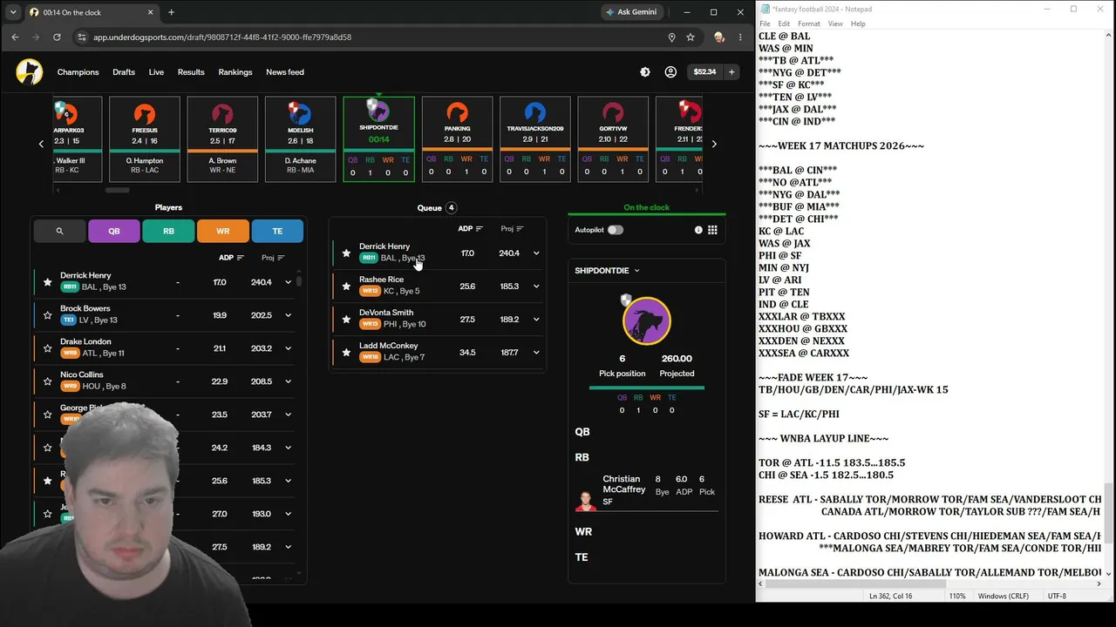Open the Notepad Format menu
The width and height of the screenshot is (1116, 627).
click(x=808, y=24)
